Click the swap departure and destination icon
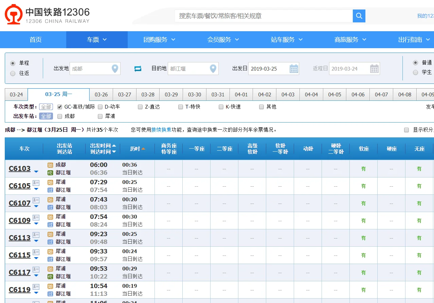The width and height of the screenshot is (434, 303). point(137,69)
